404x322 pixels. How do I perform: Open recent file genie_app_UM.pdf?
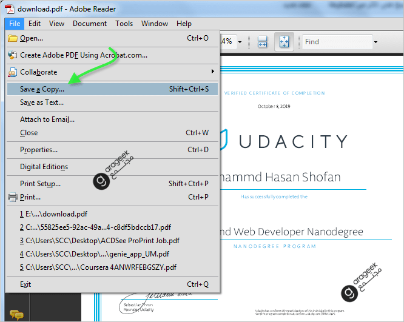[113, 254]
